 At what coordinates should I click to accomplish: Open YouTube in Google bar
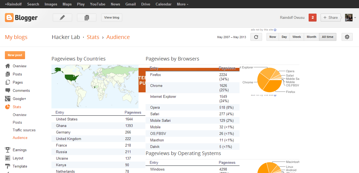pyautogui.click(x=98, y=4)
